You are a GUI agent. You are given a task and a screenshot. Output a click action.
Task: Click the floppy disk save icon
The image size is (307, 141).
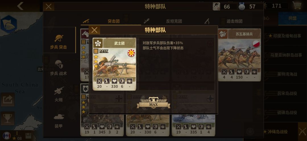(28, 136)
